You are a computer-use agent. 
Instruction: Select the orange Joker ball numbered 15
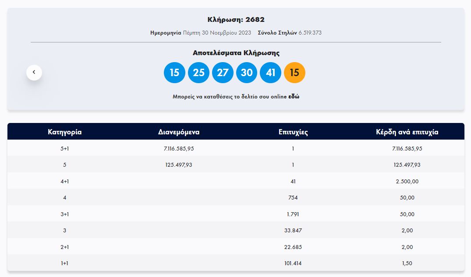[294, 73]
